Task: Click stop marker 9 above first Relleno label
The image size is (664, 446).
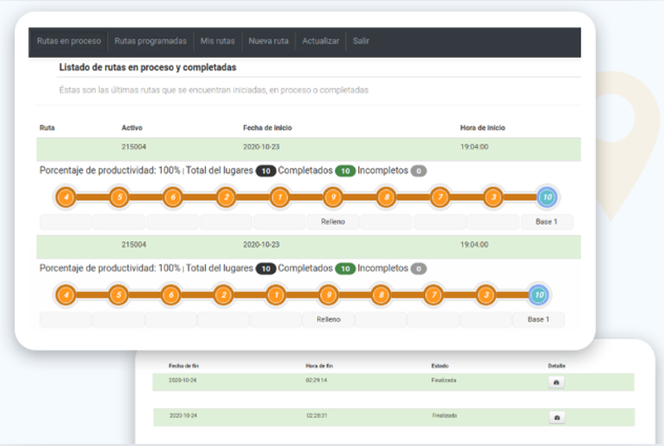Action: (332, 197)
